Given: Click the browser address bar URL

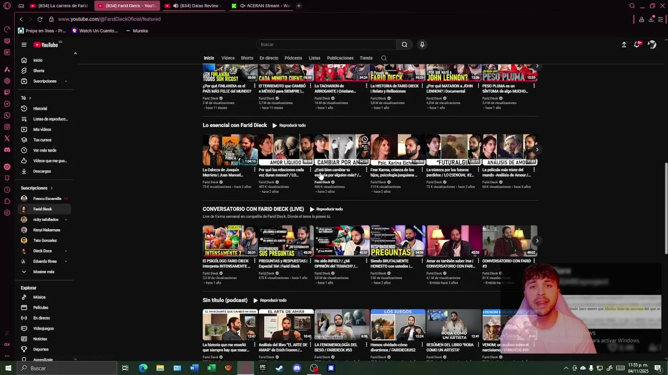Looking at the screenshot, I should point(109,19).
